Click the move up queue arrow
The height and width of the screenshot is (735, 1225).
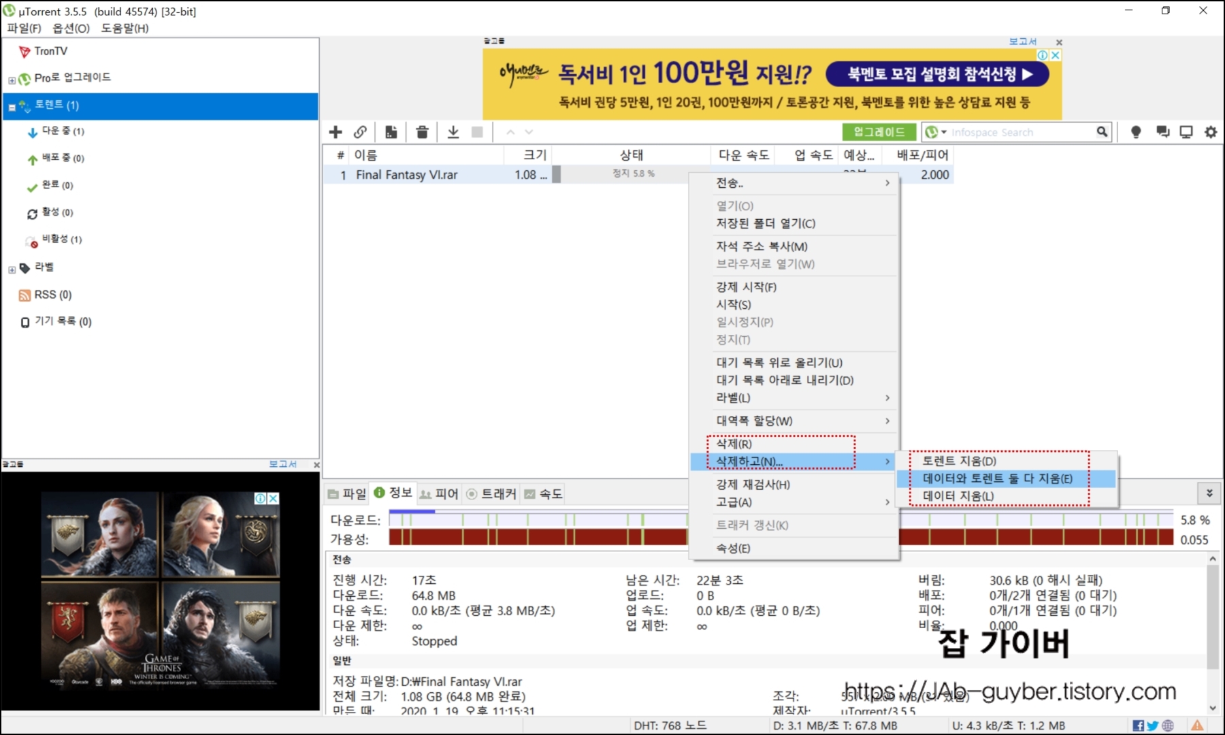click(x=510, y=132)
